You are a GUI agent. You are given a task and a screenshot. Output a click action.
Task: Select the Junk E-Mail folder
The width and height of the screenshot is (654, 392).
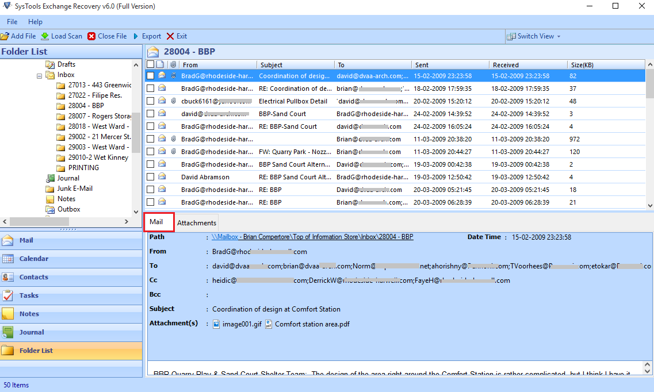[x=75, y=189]
